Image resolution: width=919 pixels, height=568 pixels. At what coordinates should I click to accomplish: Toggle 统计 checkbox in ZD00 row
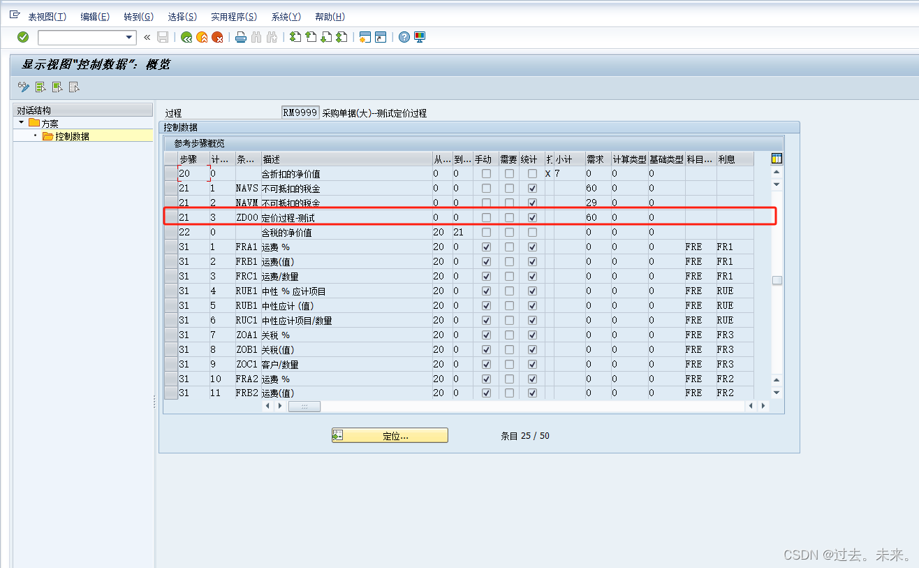tap(532, 218)
